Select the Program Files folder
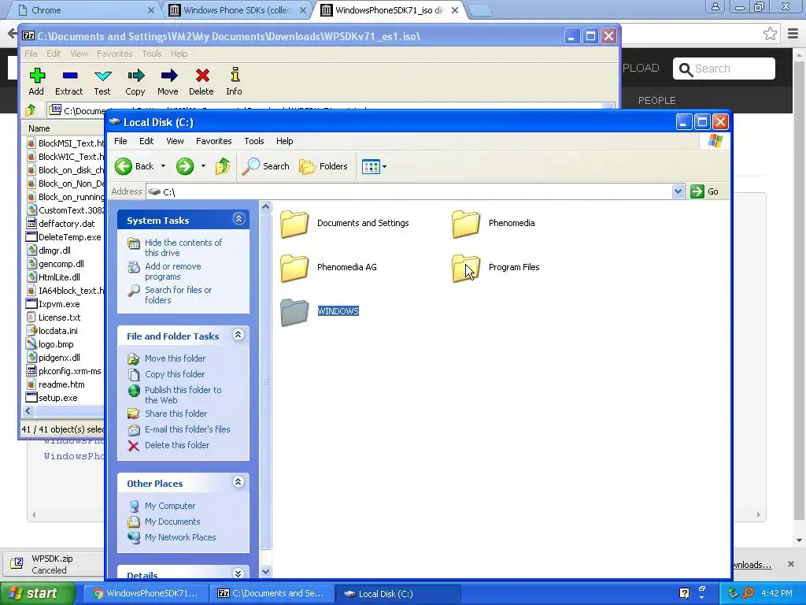 click(x=496, y=268)
